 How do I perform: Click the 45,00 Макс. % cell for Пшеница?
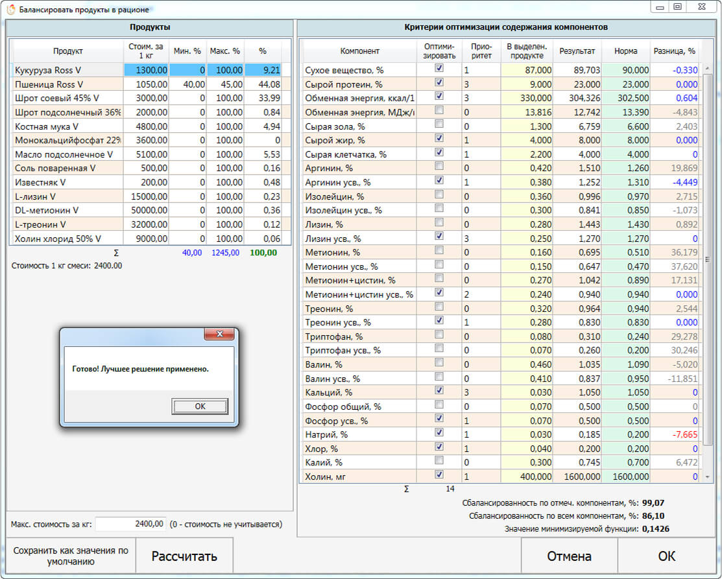point(225,84)
